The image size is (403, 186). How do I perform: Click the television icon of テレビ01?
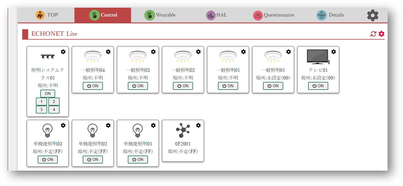click(318, 57)
